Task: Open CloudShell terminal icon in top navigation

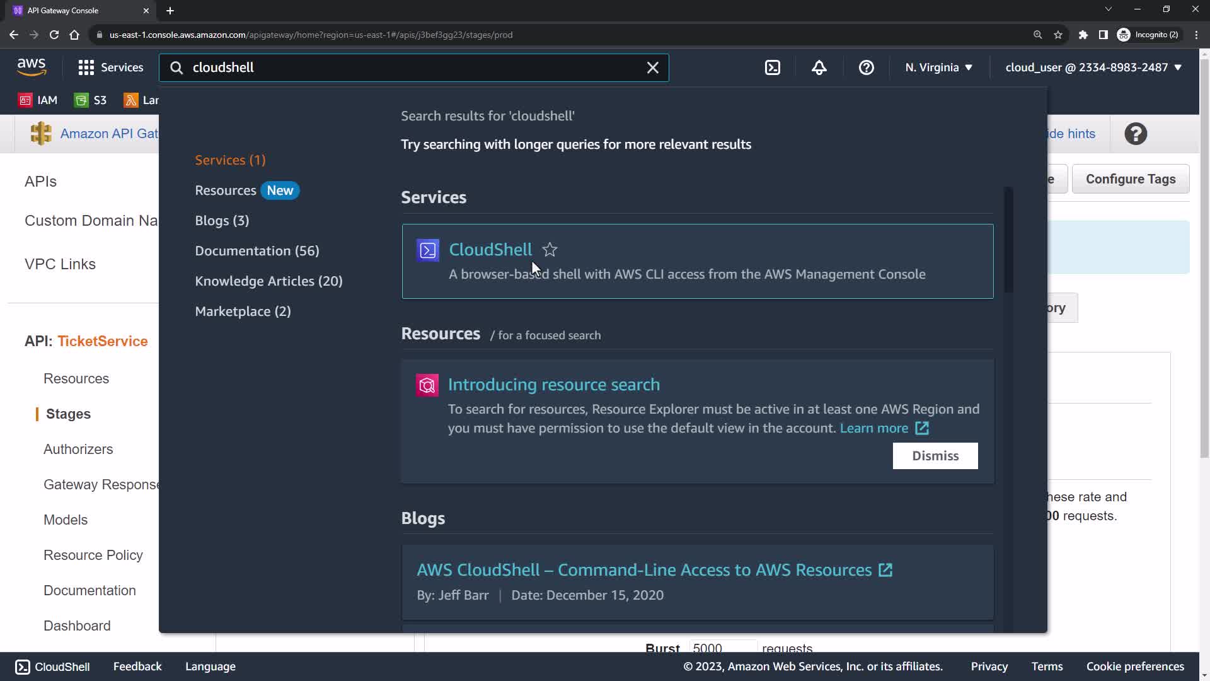Action: (773, 67)
